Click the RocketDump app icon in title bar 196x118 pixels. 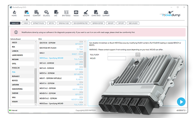pyautogui.click(x=11, y=7)
